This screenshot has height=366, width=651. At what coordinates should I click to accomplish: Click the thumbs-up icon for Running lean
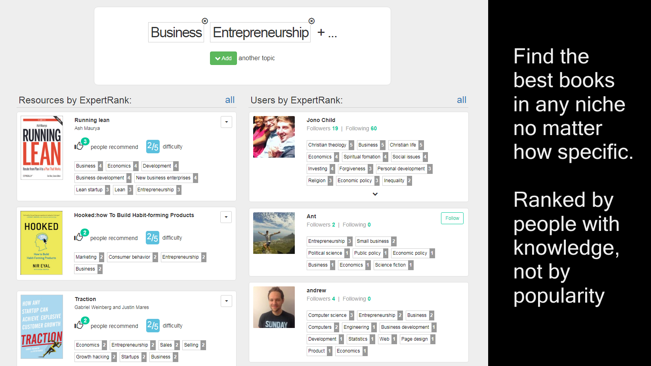click(79, 146)
